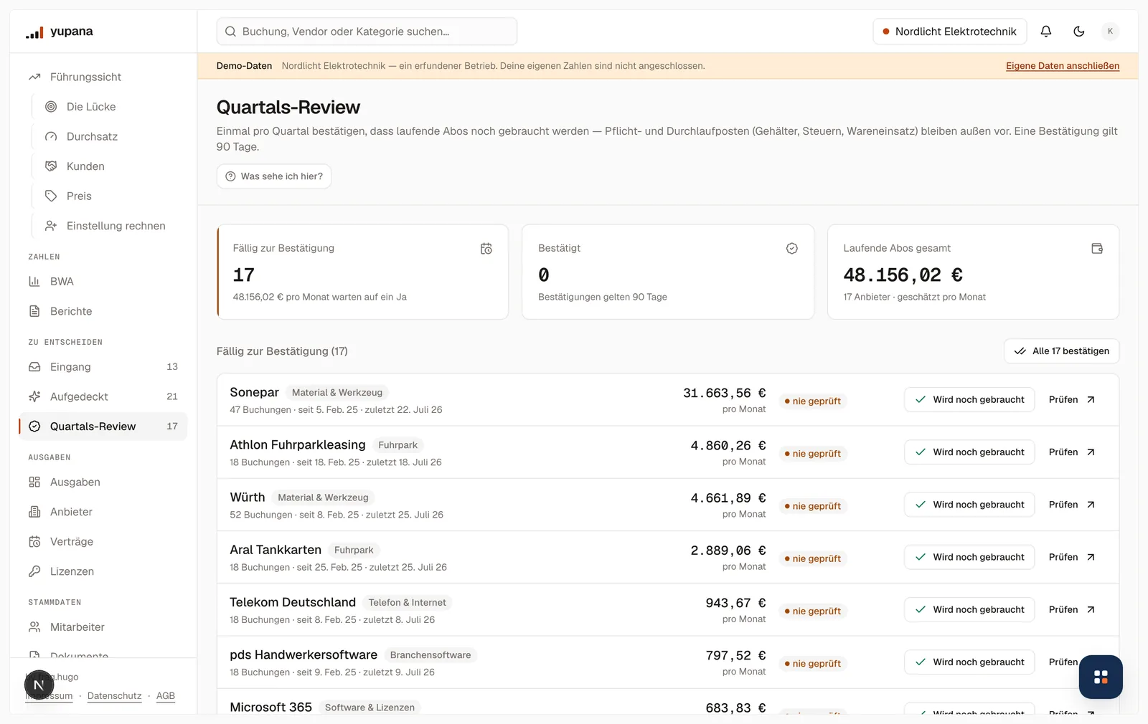Open BWA in the sidebar
Image resolution: width=1148 pixels, height=724 pixels.
click(x=103, y=282)
